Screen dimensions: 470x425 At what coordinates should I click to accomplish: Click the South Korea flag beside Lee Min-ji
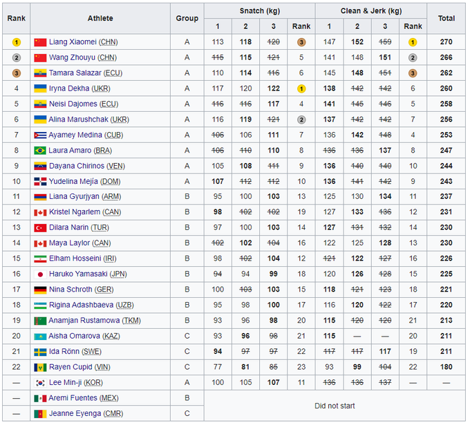point(40,383)
